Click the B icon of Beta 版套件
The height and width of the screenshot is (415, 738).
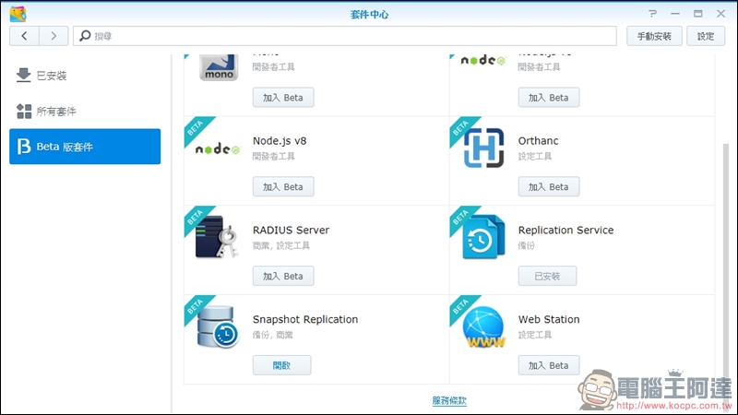pos(24,147)
